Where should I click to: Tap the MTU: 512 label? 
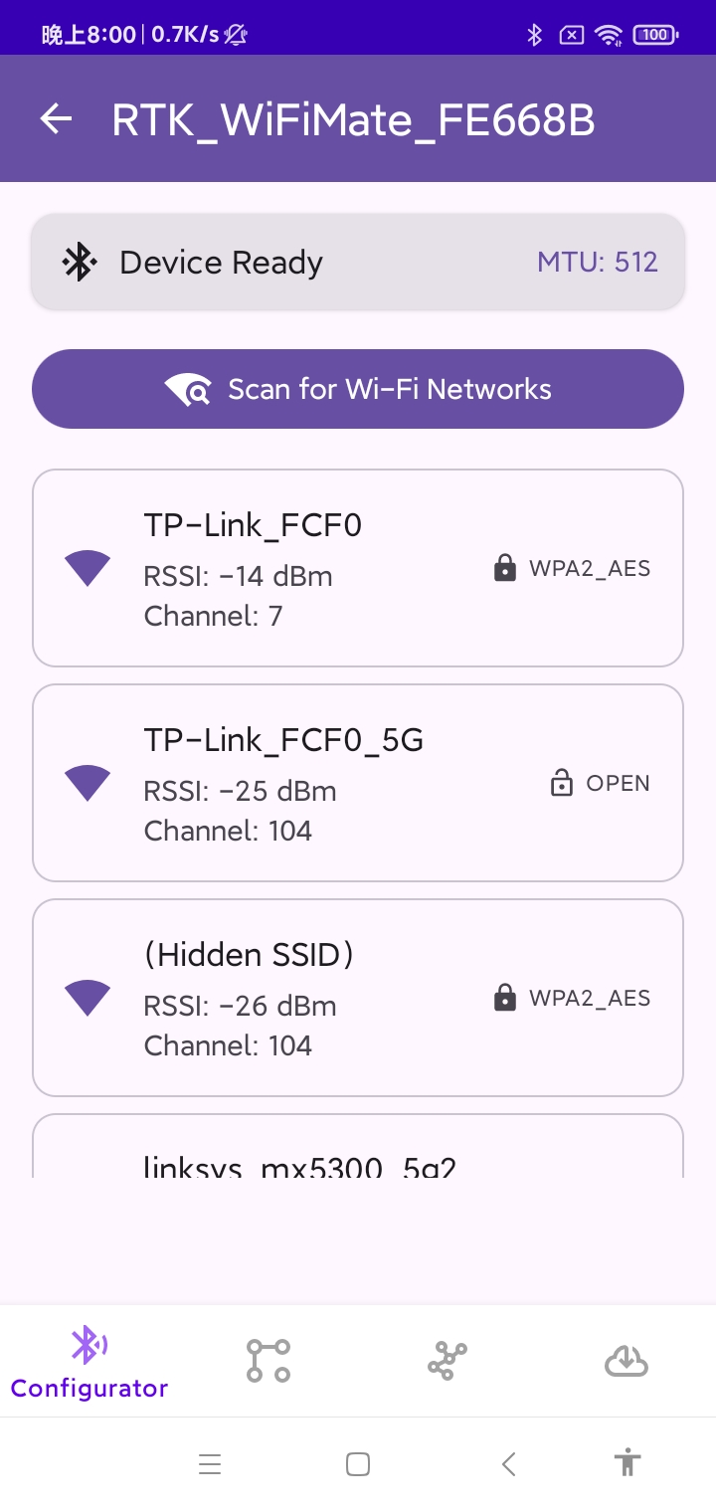(x=598, y=263)
